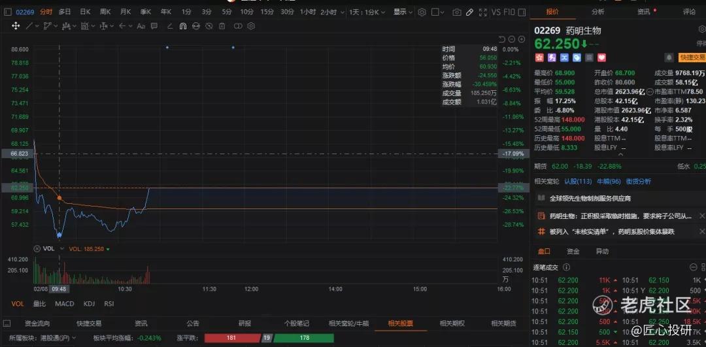Image resolution: width=706 pixels, height=347 pixels.
Task: Open 街货分析 link
Action: (x=638, y=182)
